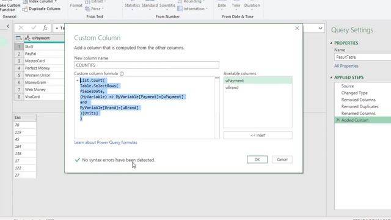Click the formula editor scrollbar
The width and height of the screenshot is (391, 220).
click(x=217, y=108)
